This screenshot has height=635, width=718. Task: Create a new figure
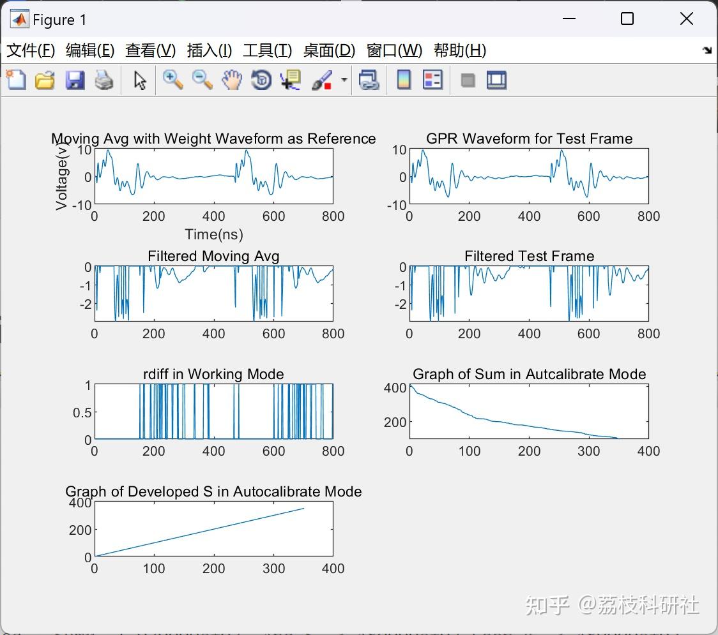point(15,80)
